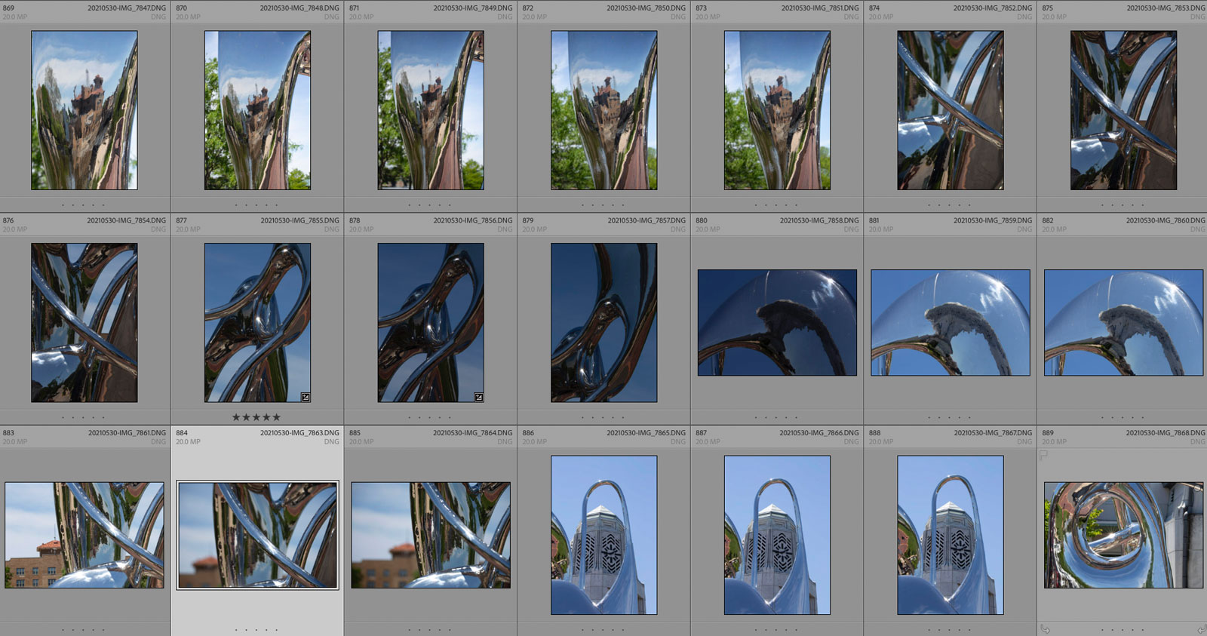Set rating dots under IMG_7847.DNG

(84, 205)
